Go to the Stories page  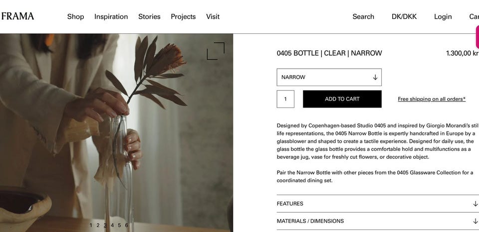click(149, 16)
